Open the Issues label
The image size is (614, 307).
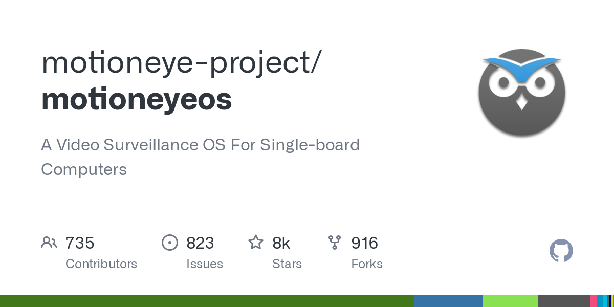(205, 264)
